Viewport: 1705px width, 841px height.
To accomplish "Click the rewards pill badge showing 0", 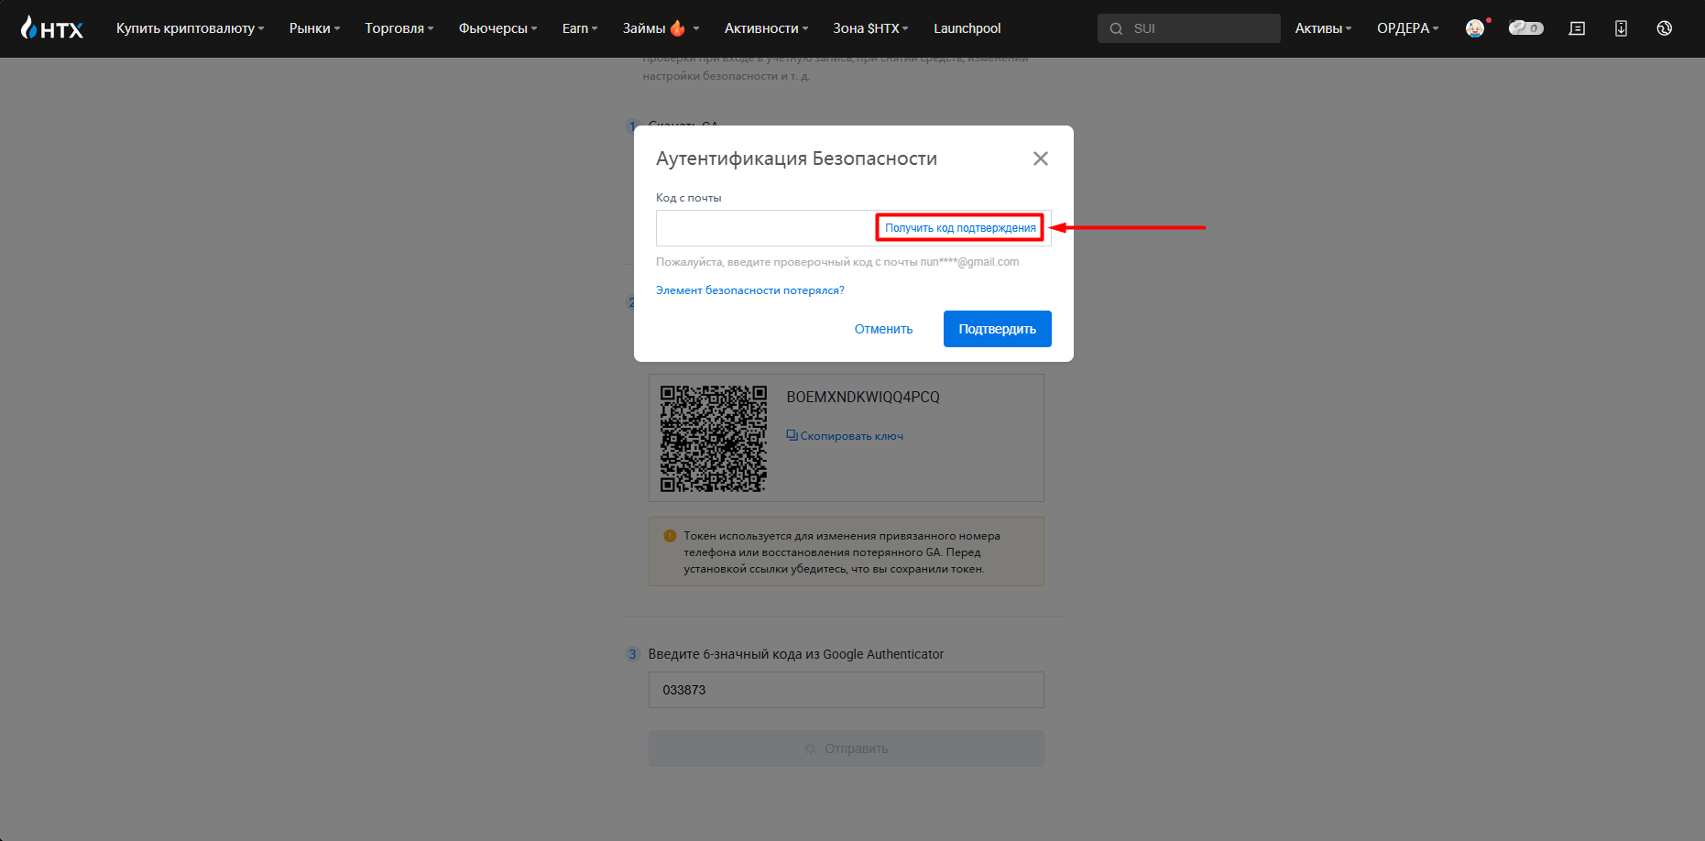I will (x=1525, y=28).
